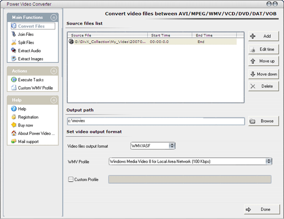Screen dimensions: 284x219
Task: Enable the Custom Profile checkbox
Action: 71,179
